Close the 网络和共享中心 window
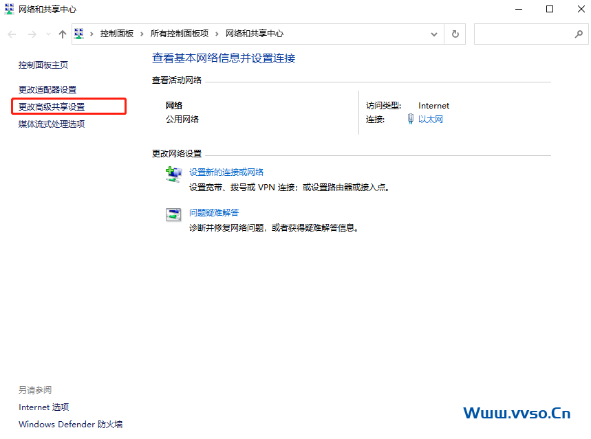 point(581,9)
